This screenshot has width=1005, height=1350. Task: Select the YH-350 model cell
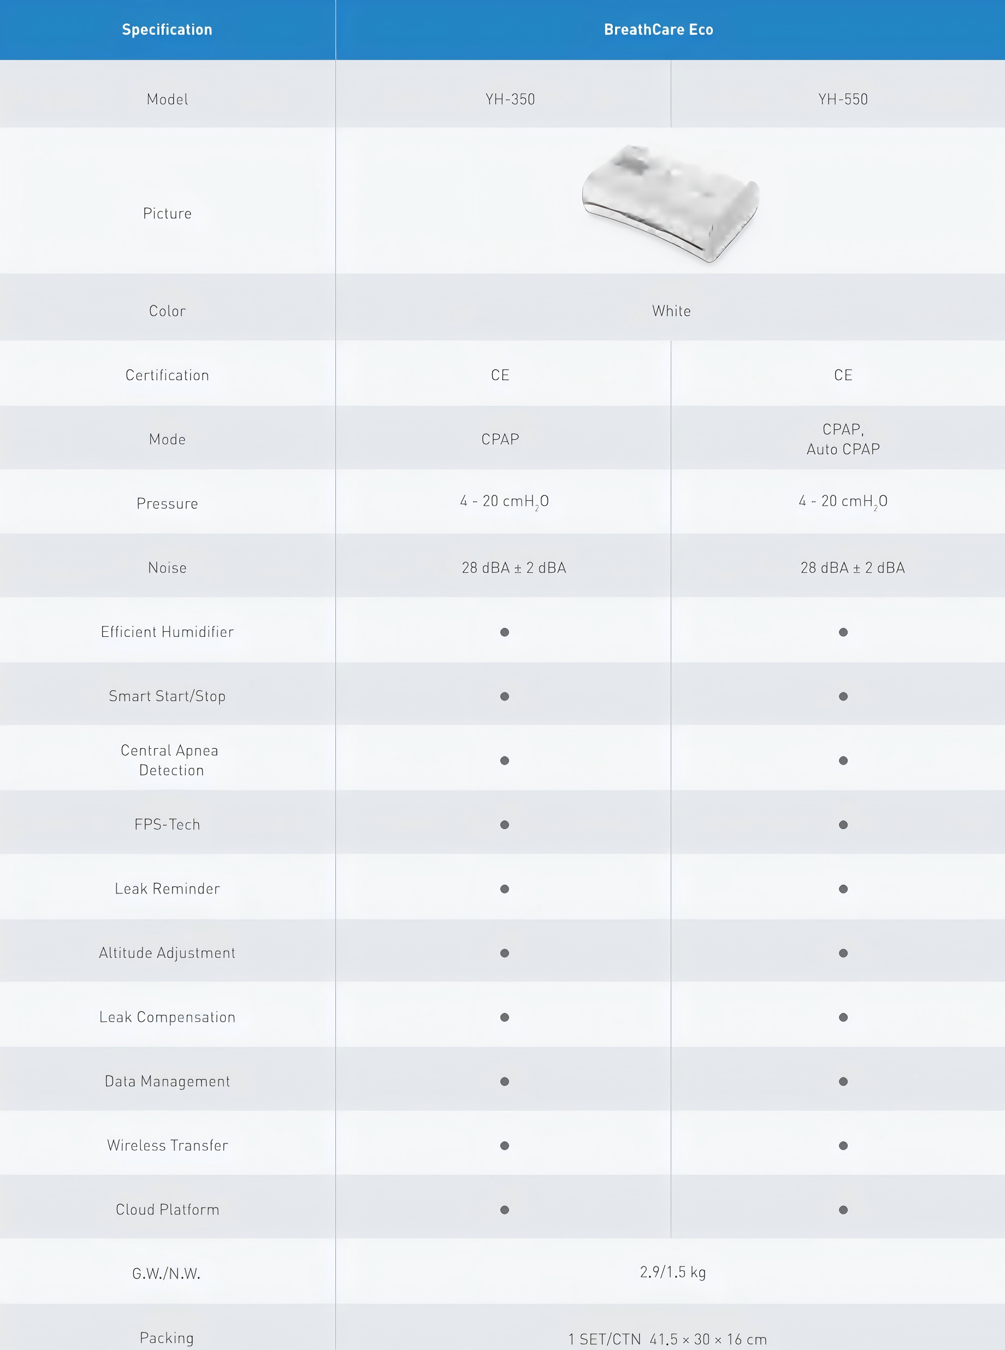[x=510, y=99]
